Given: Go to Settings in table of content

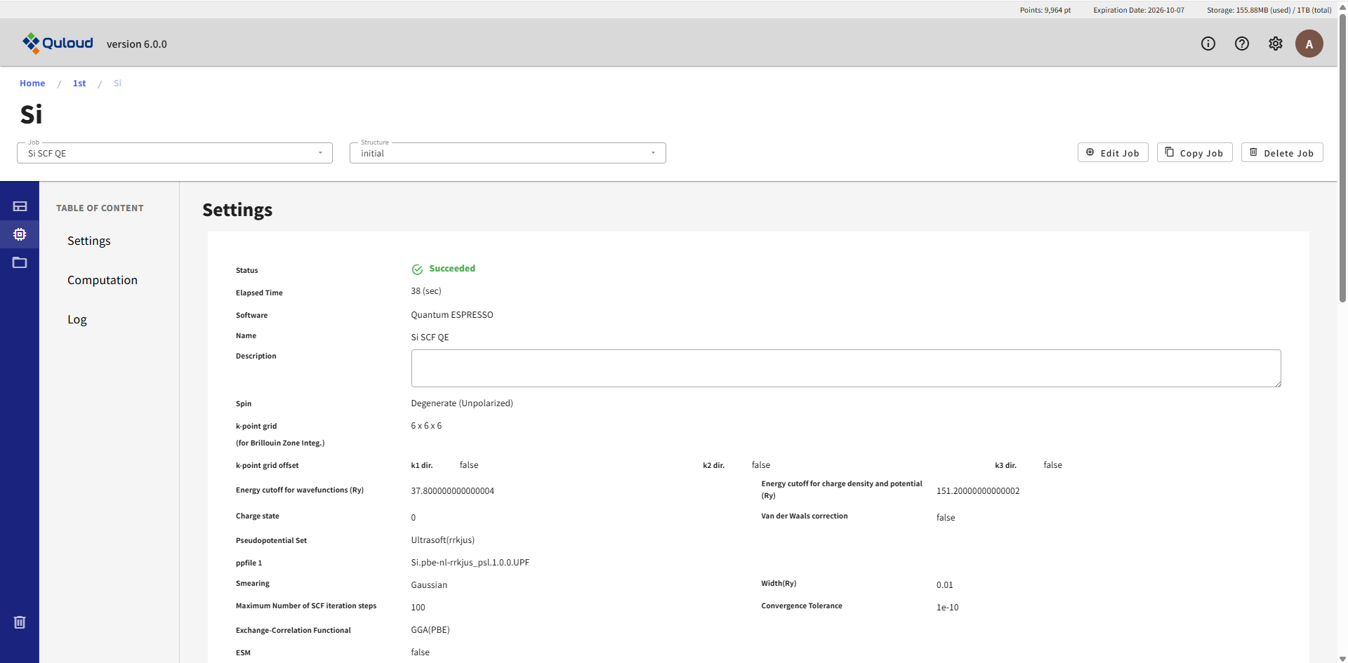Looking at the screenshot, I should [x=89, y=241].
